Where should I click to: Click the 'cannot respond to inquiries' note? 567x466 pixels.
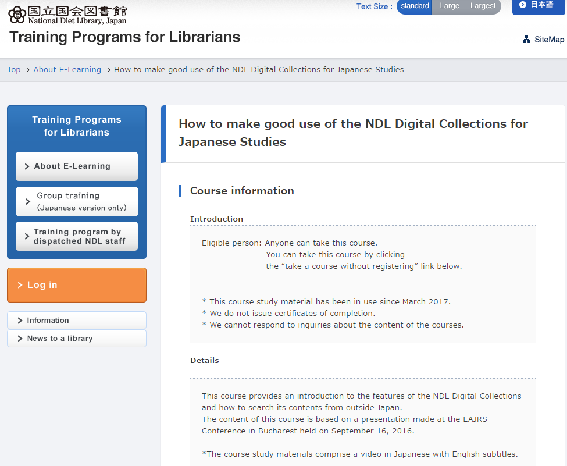coord(333,325)
